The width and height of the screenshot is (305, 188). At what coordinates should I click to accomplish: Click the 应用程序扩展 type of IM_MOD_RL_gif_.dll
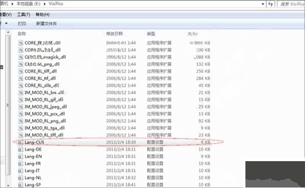click(159, 100)
